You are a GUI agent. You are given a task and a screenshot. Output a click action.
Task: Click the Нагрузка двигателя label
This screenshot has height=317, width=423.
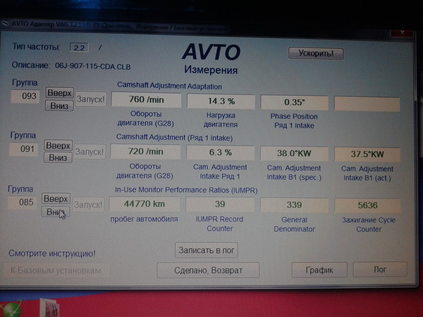[221, 120]
